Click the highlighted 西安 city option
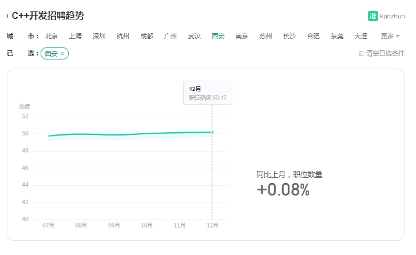Viewport: 416px width, 255px height. [218, 36]
